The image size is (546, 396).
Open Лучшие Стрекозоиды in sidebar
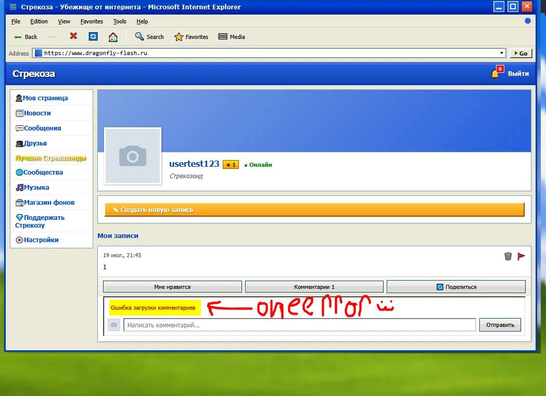coord(50,158)
